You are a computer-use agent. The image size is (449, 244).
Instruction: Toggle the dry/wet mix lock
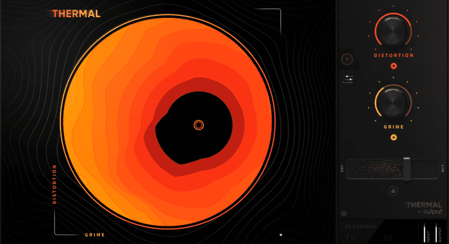[392, 191]
